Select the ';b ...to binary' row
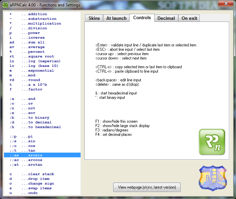Viewport: 236px width, 199px height. pos(42,117)
